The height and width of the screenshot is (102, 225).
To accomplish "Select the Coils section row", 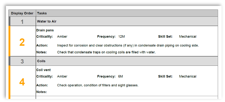I will 127,61.
